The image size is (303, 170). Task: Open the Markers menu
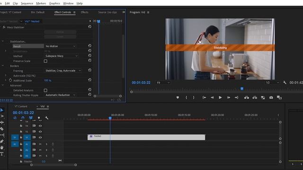(41, 3)
